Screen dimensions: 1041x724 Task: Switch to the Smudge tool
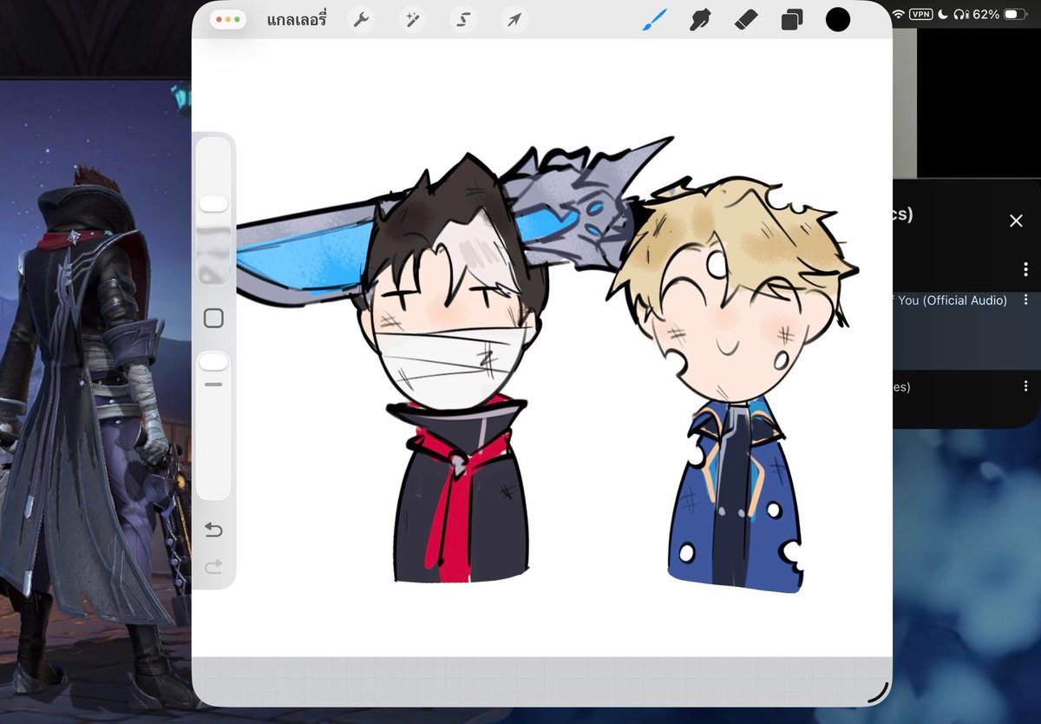pos(699,19)
